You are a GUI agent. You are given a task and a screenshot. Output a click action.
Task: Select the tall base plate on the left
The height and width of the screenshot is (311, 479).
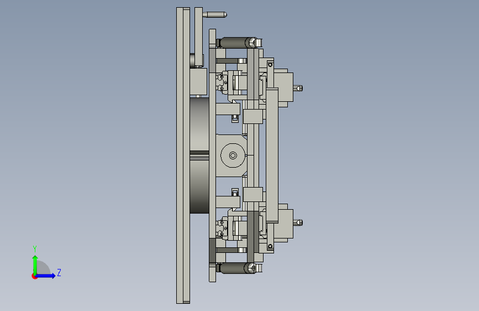pos(183,155)
